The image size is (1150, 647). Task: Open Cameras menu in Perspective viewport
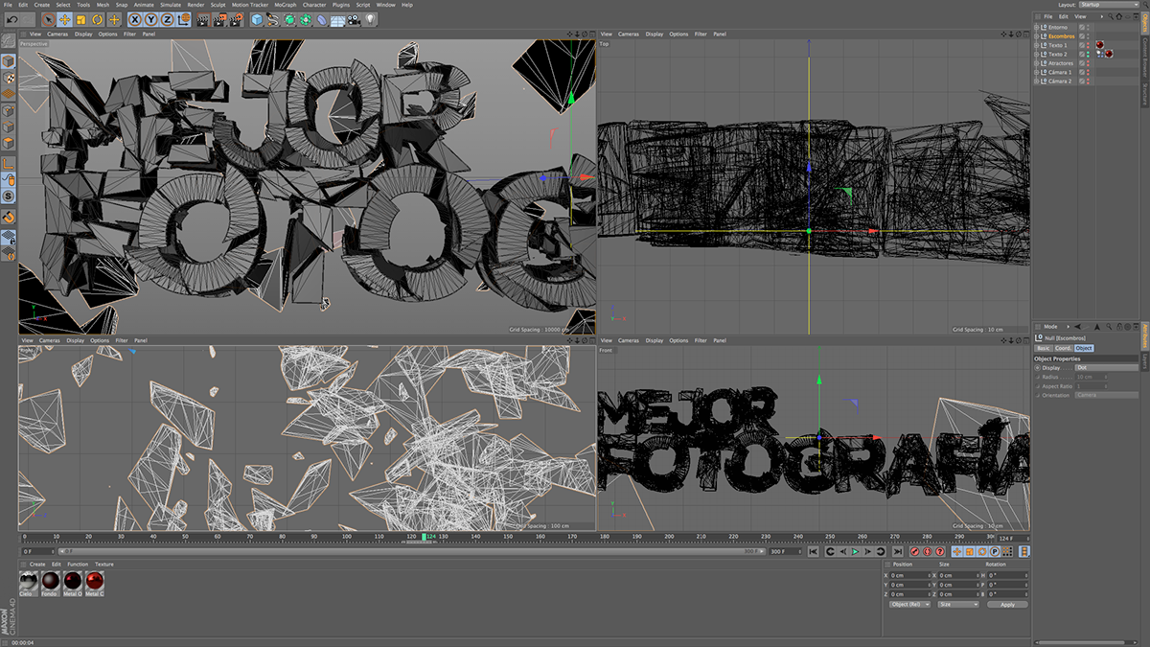[x=57, y=34]
